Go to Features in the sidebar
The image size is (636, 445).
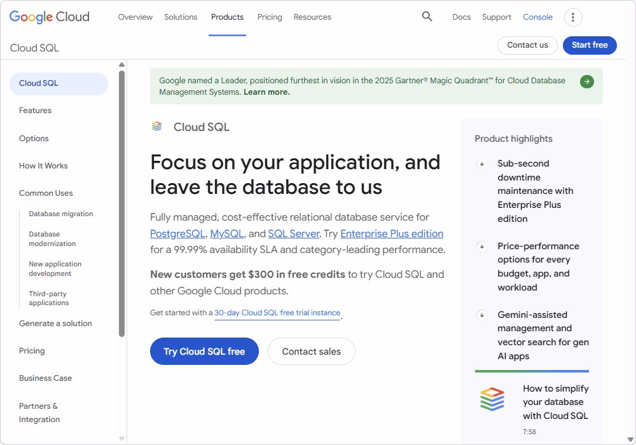[35, 110]
